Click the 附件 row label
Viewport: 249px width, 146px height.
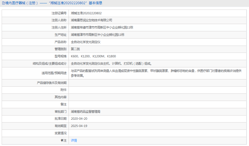coord(64,90)
